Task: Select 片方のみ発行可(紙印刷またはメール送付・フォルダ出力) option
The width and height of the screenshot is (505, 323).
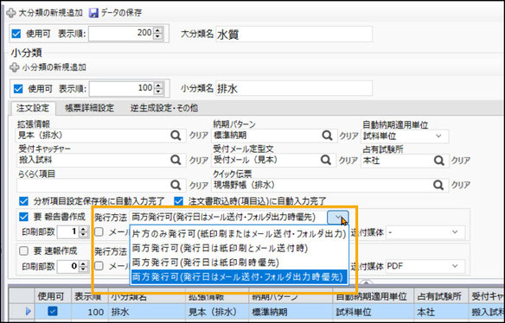Action: pyautogui.click(x=239, y=233)
